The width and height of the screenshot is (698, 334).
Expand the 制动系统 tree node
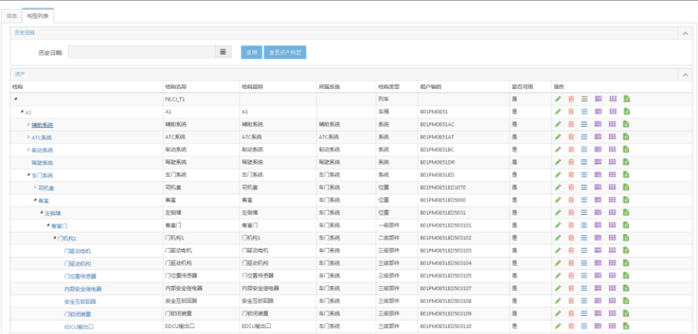point(29,150)
